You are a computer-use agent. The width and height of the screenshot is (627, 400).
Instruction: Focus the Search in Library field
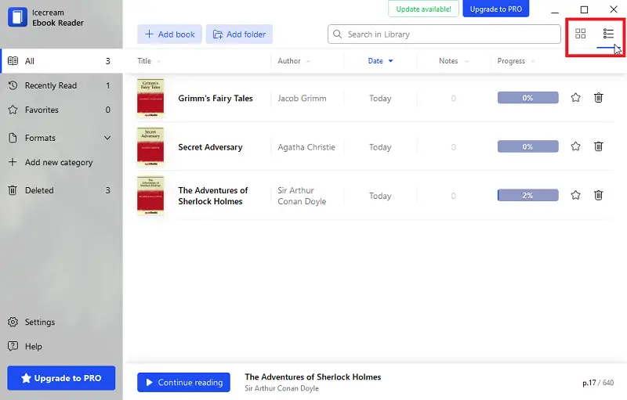point(444,34)
